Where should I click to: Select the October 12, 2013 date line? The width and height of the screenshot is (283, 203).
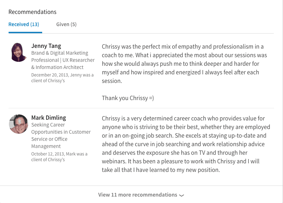click(59, 154)
